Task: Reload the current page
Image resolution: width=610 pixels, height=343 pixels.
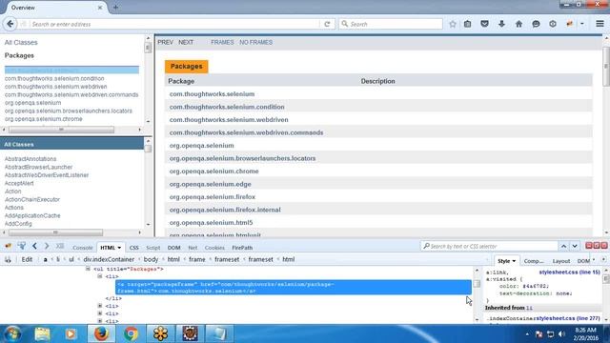Action: 327,24
